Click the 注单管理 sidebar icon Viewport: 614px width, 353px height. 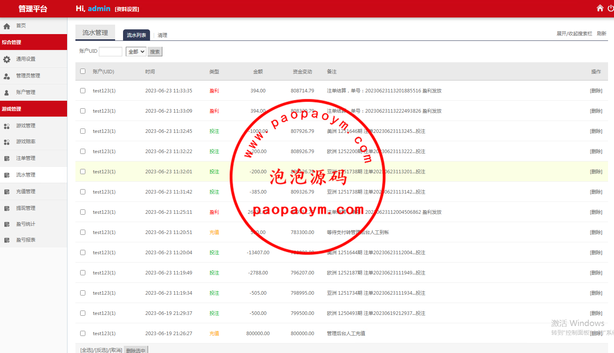point(7,159)
